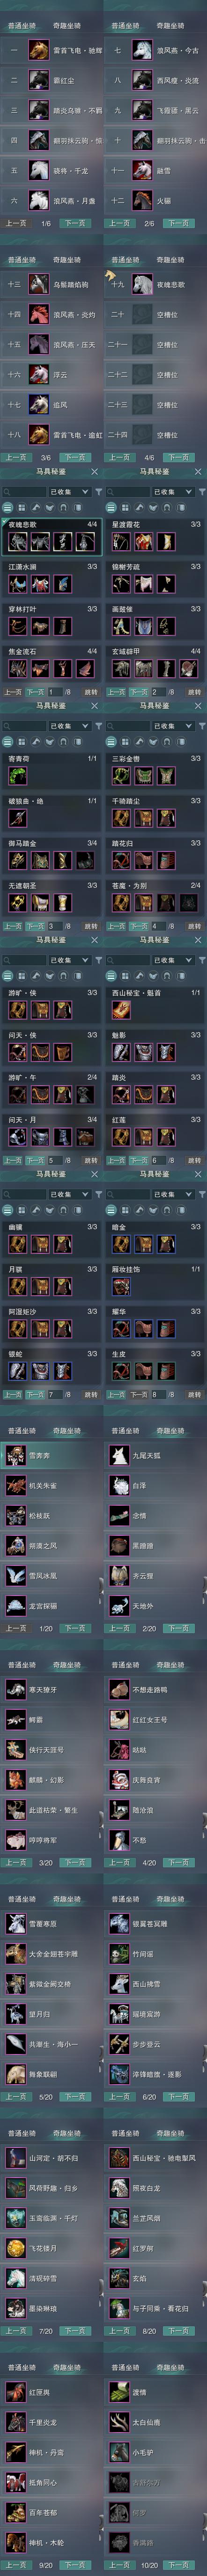Open the 已收集 dropdown above 夜魄忠歌 set
The height and width of the screenshot is (2576, 207).
pos(67,492)
